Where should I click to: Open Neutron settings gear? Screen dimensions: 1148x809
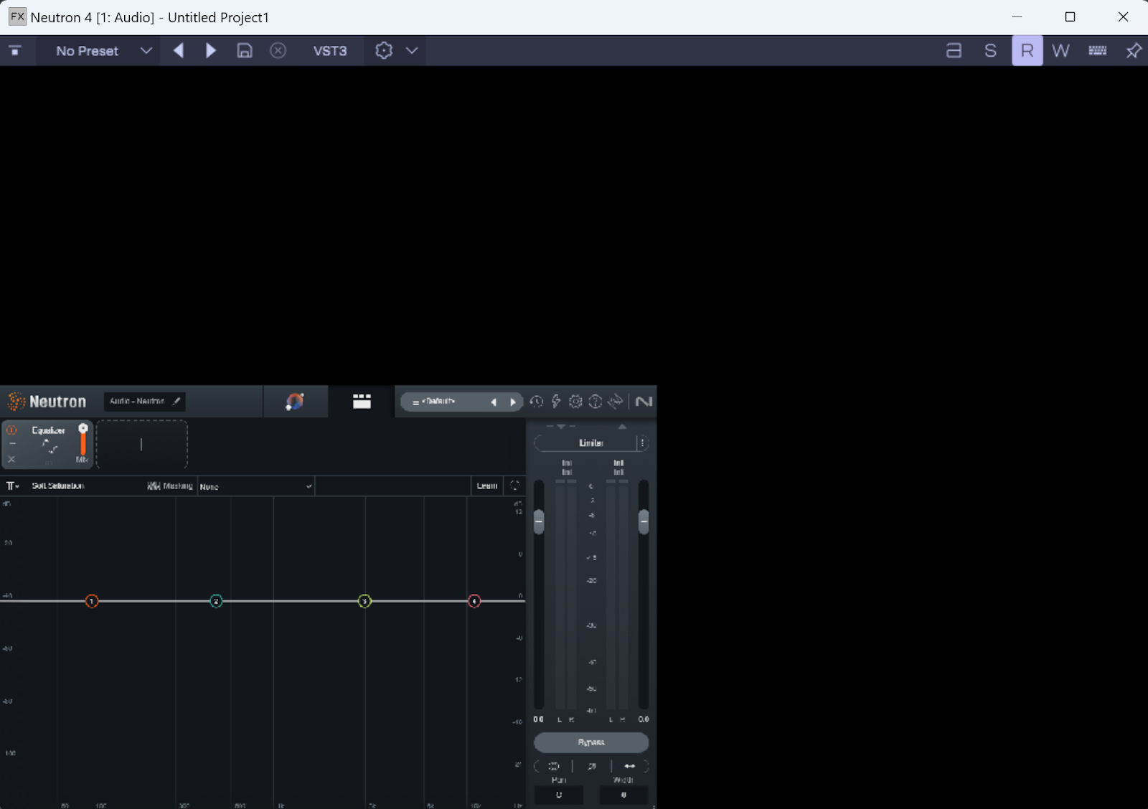(x=575, y=402)
